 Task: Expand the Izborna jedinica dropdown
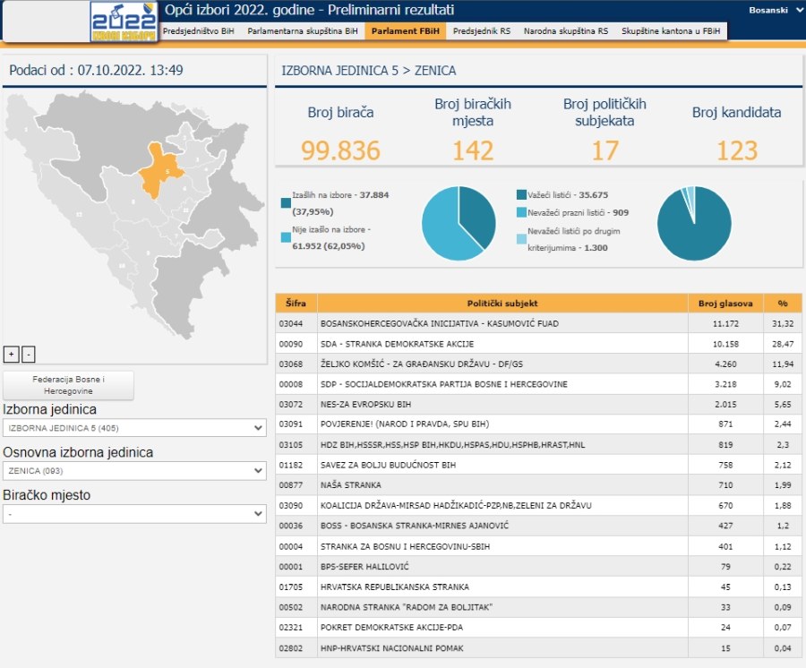[x=134, y=428]
